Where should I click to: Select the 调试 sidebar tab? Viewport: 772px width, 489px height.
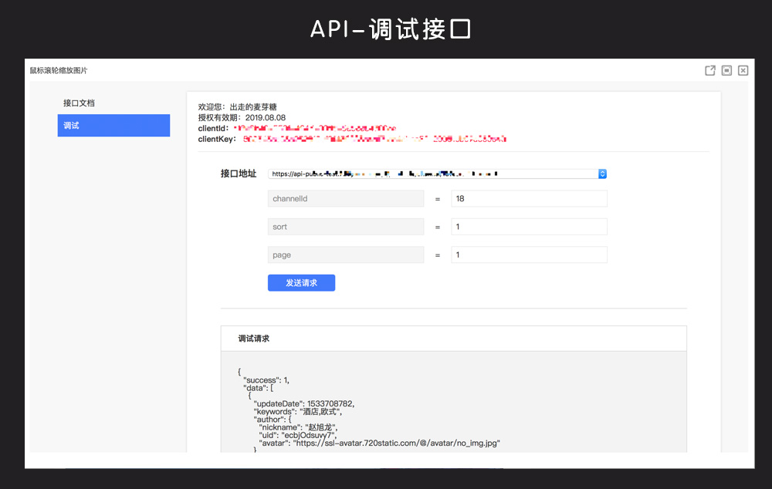[x=113, y=125]
